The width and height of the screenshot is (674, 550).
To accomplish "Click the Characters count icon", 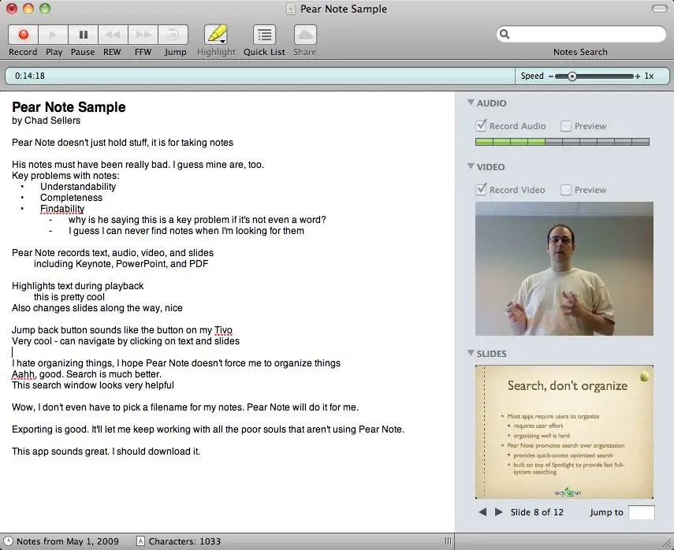I will pos(140,541).
